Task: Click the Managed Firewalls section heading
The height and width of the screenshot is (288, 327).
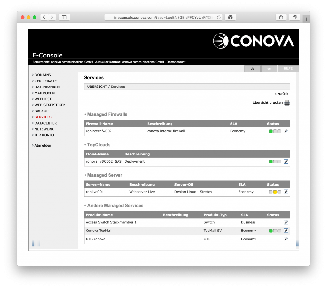Action: click(107, 115)
